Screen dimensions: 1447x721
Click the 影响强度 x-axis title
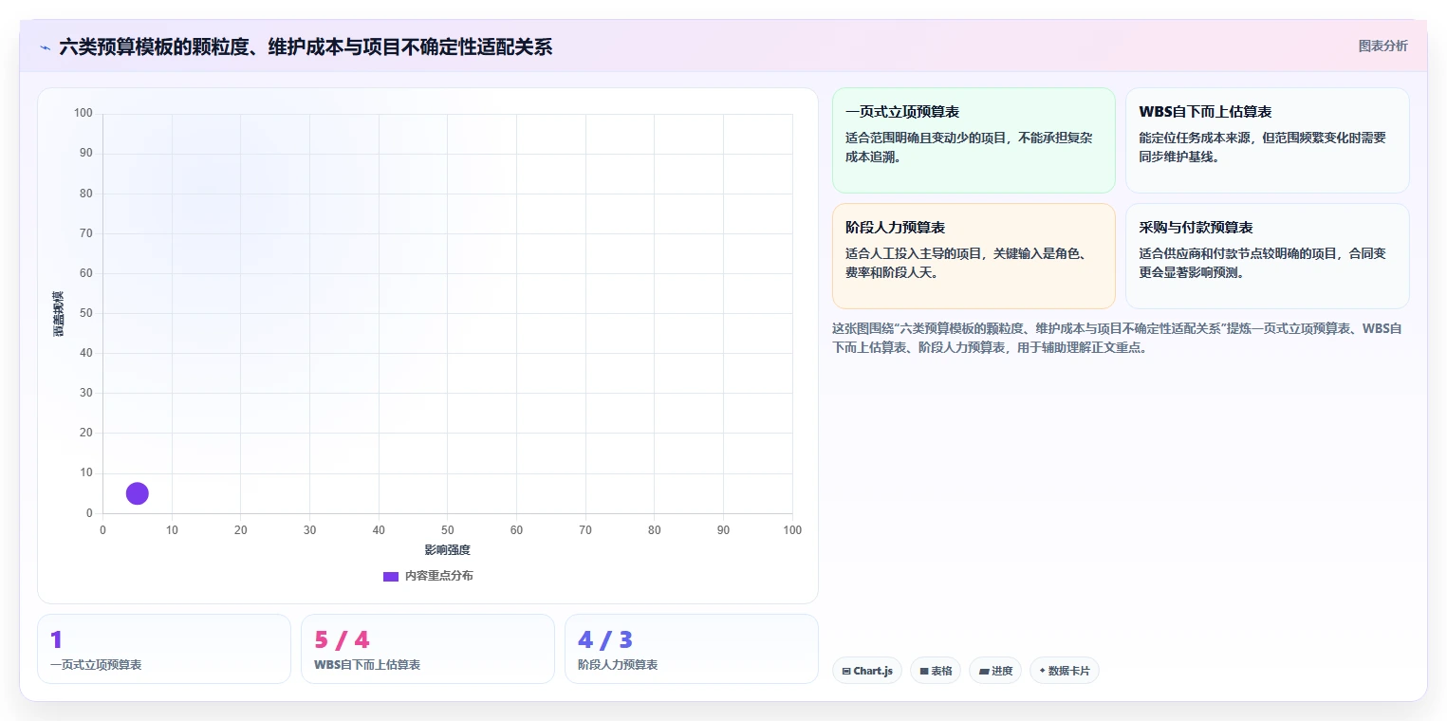447,550
